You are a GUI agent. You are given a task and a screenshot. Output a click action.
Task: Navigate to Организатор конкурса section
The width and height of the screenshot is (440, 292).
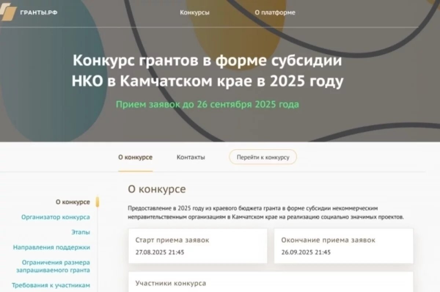(55, 217)
